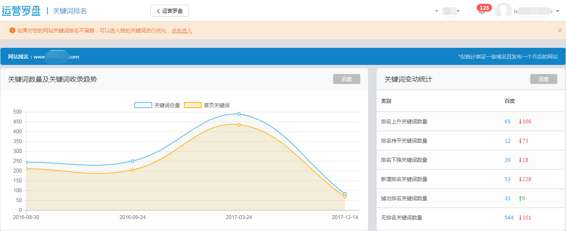Image resolution: width=566 pixels, height=231 pixels.
Task: Click the orange warning icon in the banner
Action: [12, 30]
